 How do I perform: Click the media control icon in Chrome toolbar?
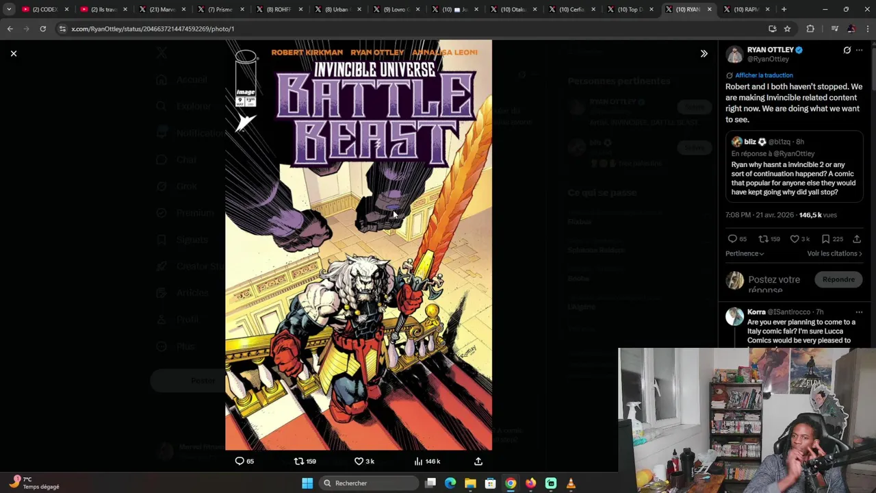coord(834,29)
